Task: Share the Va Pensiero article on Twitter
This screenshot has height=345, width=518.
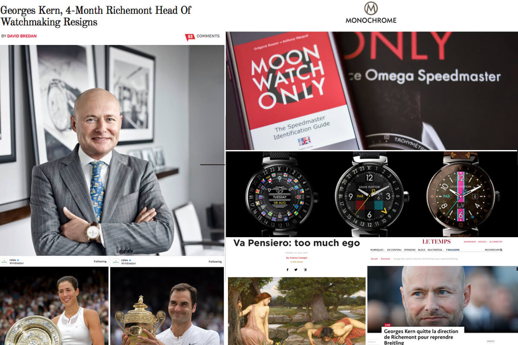Action: tap(296, 270)
